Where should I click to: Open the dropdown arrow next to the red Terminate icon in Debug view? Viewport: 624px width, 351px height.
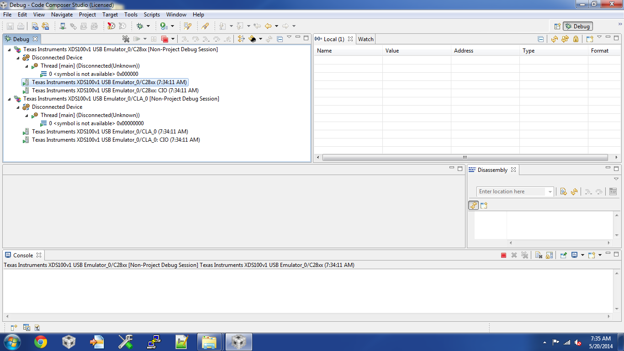click(173, 39)
